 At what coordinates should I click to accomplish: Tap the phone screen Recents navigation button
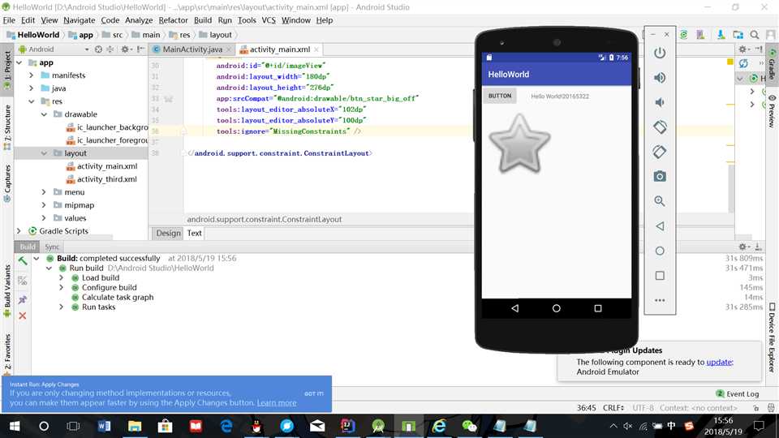pos(598,308)
